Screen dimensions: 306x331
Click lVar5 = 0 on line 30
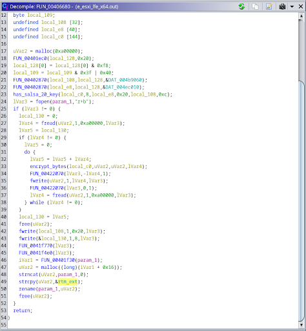point(38,145)
